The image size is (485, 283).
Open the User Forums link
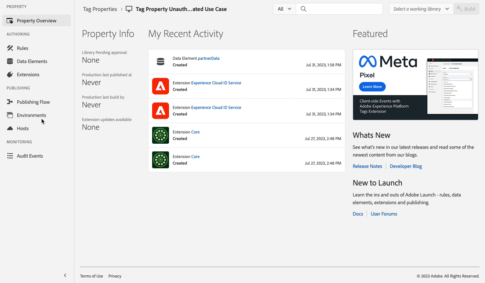[x=384, y=214]
